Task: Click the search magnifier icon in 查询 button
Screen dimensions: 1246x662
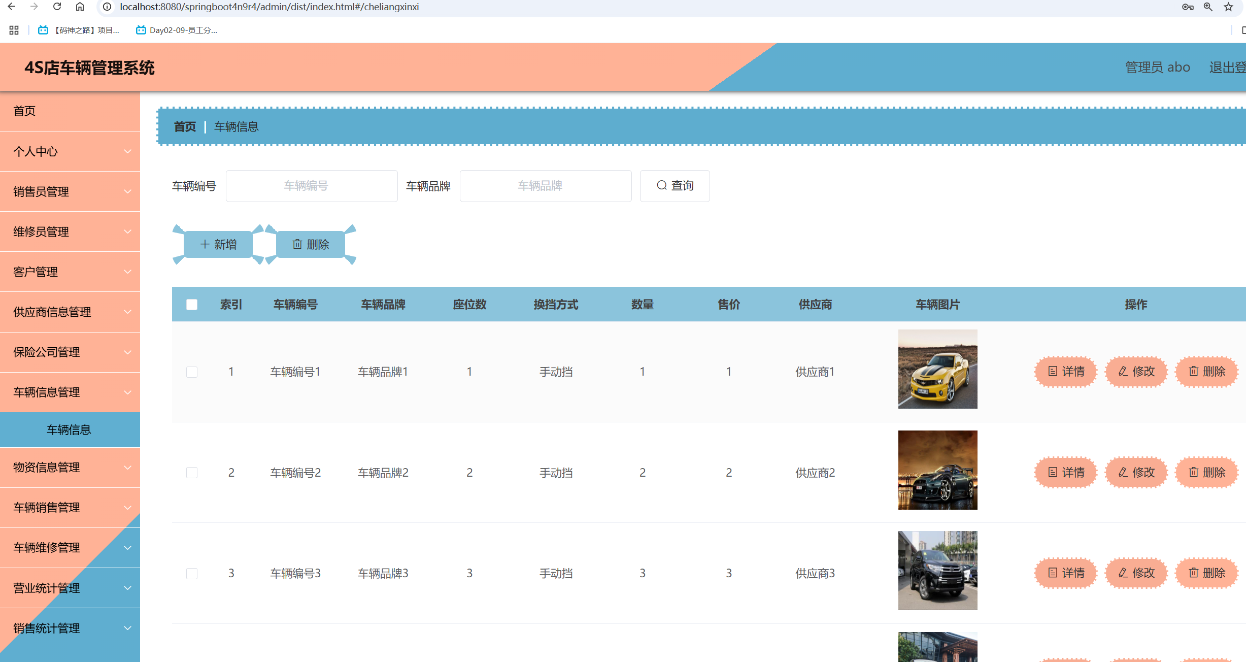Action: [x=662, y=186]
